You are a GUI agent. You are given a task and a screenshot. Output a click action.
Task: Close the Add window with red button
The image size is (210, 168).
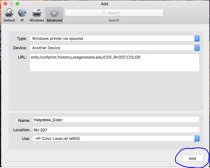click(x=5, y=4)
